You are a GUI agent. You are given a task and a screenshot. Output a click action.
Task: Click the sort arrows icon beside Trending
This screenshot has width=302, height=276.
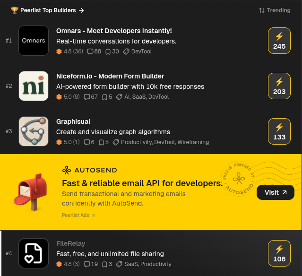coord(262,10)
